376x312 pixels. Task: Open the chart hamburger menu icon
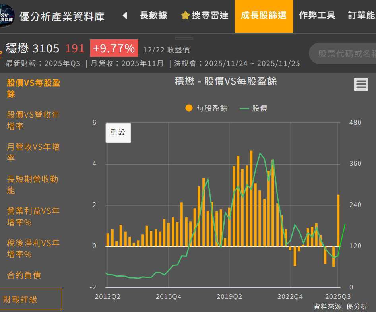(x=361, y=84)
